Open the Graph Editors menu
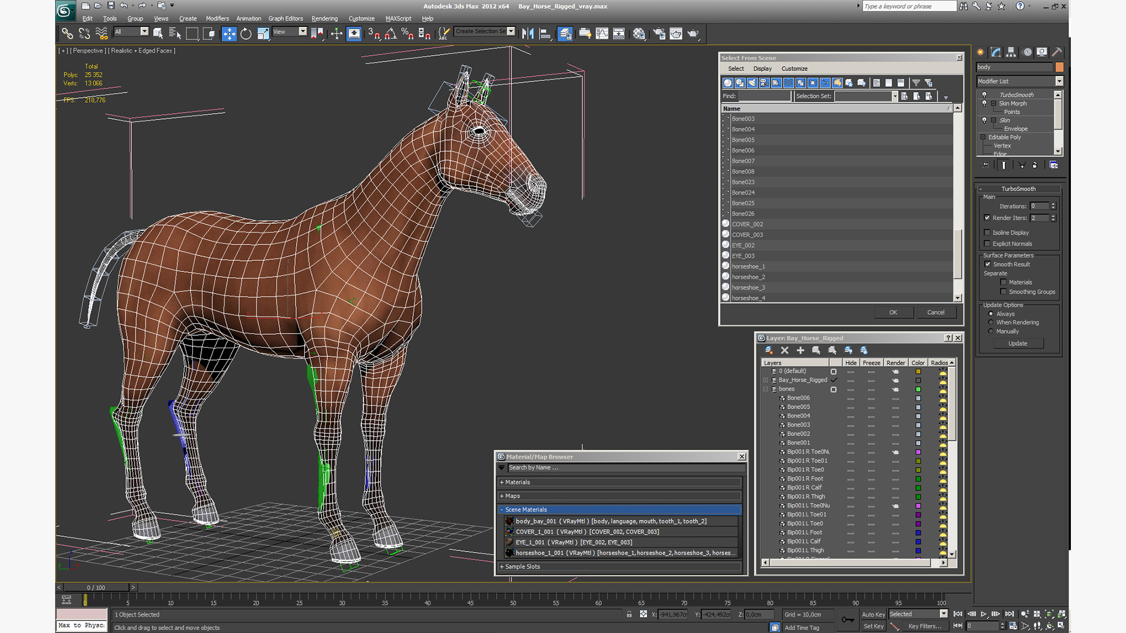1126x633 pixels. 286,19
